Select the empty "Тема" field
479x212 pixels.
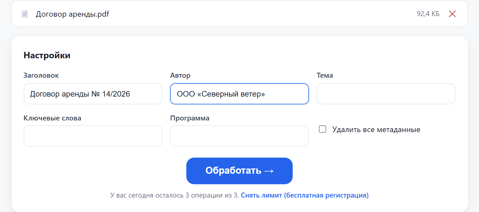pos(386,94)
